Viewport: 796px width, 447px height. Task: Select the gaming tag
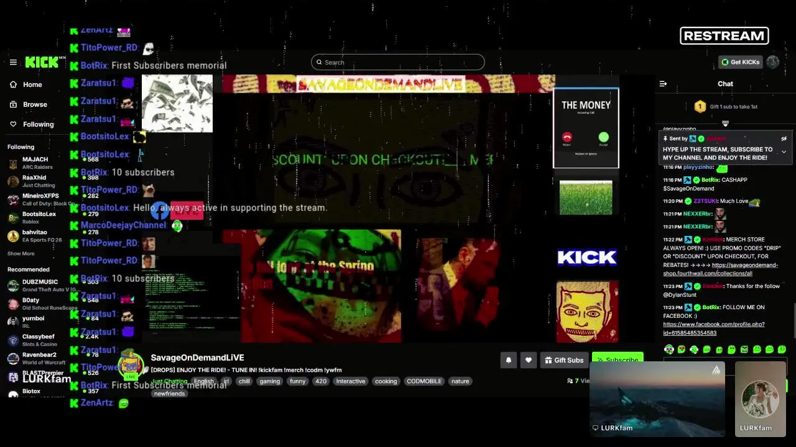pos(270,381)
